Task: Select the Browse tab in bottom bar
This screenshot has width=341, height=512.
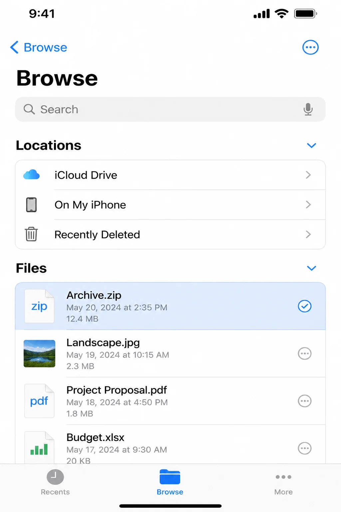Action: point(170,482)
